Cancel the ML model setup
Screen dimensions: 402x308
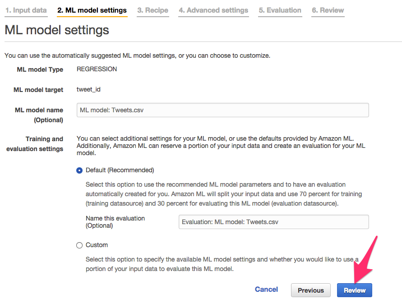click(x=266, y=290)
